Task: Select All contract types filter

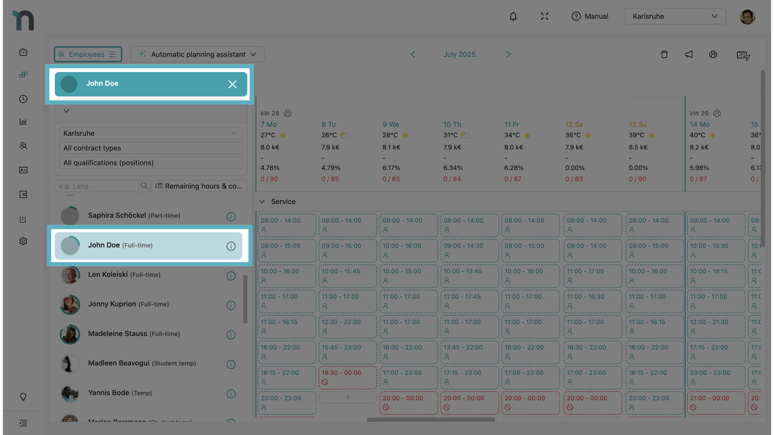Action: coord(151,148)
